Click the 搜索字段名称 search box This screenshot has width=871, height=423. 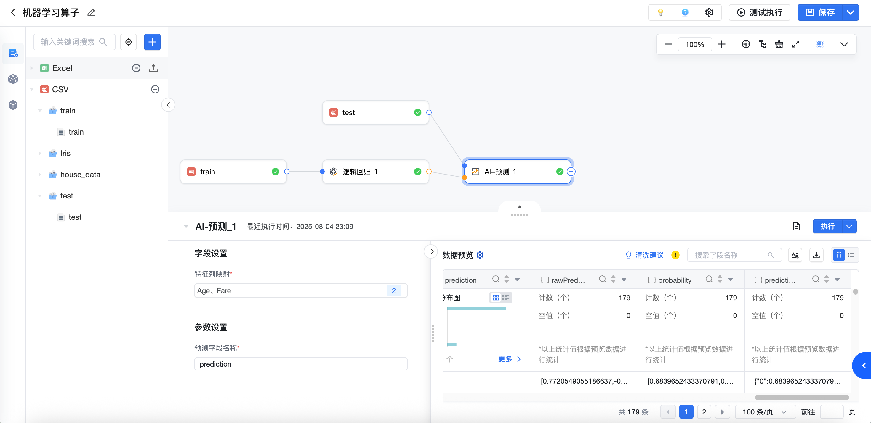(x=734, y=255)
